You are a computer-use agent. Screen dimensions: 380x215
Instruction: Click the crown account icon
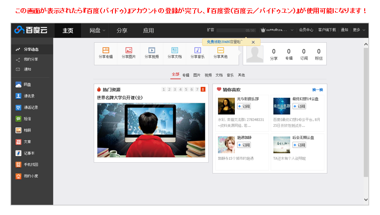coord(263,30)
